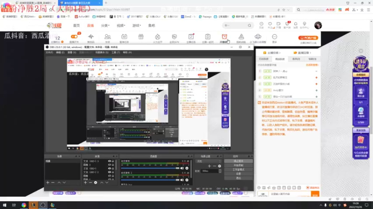Lock the 文本 (GDI+) 3 source

113,161
